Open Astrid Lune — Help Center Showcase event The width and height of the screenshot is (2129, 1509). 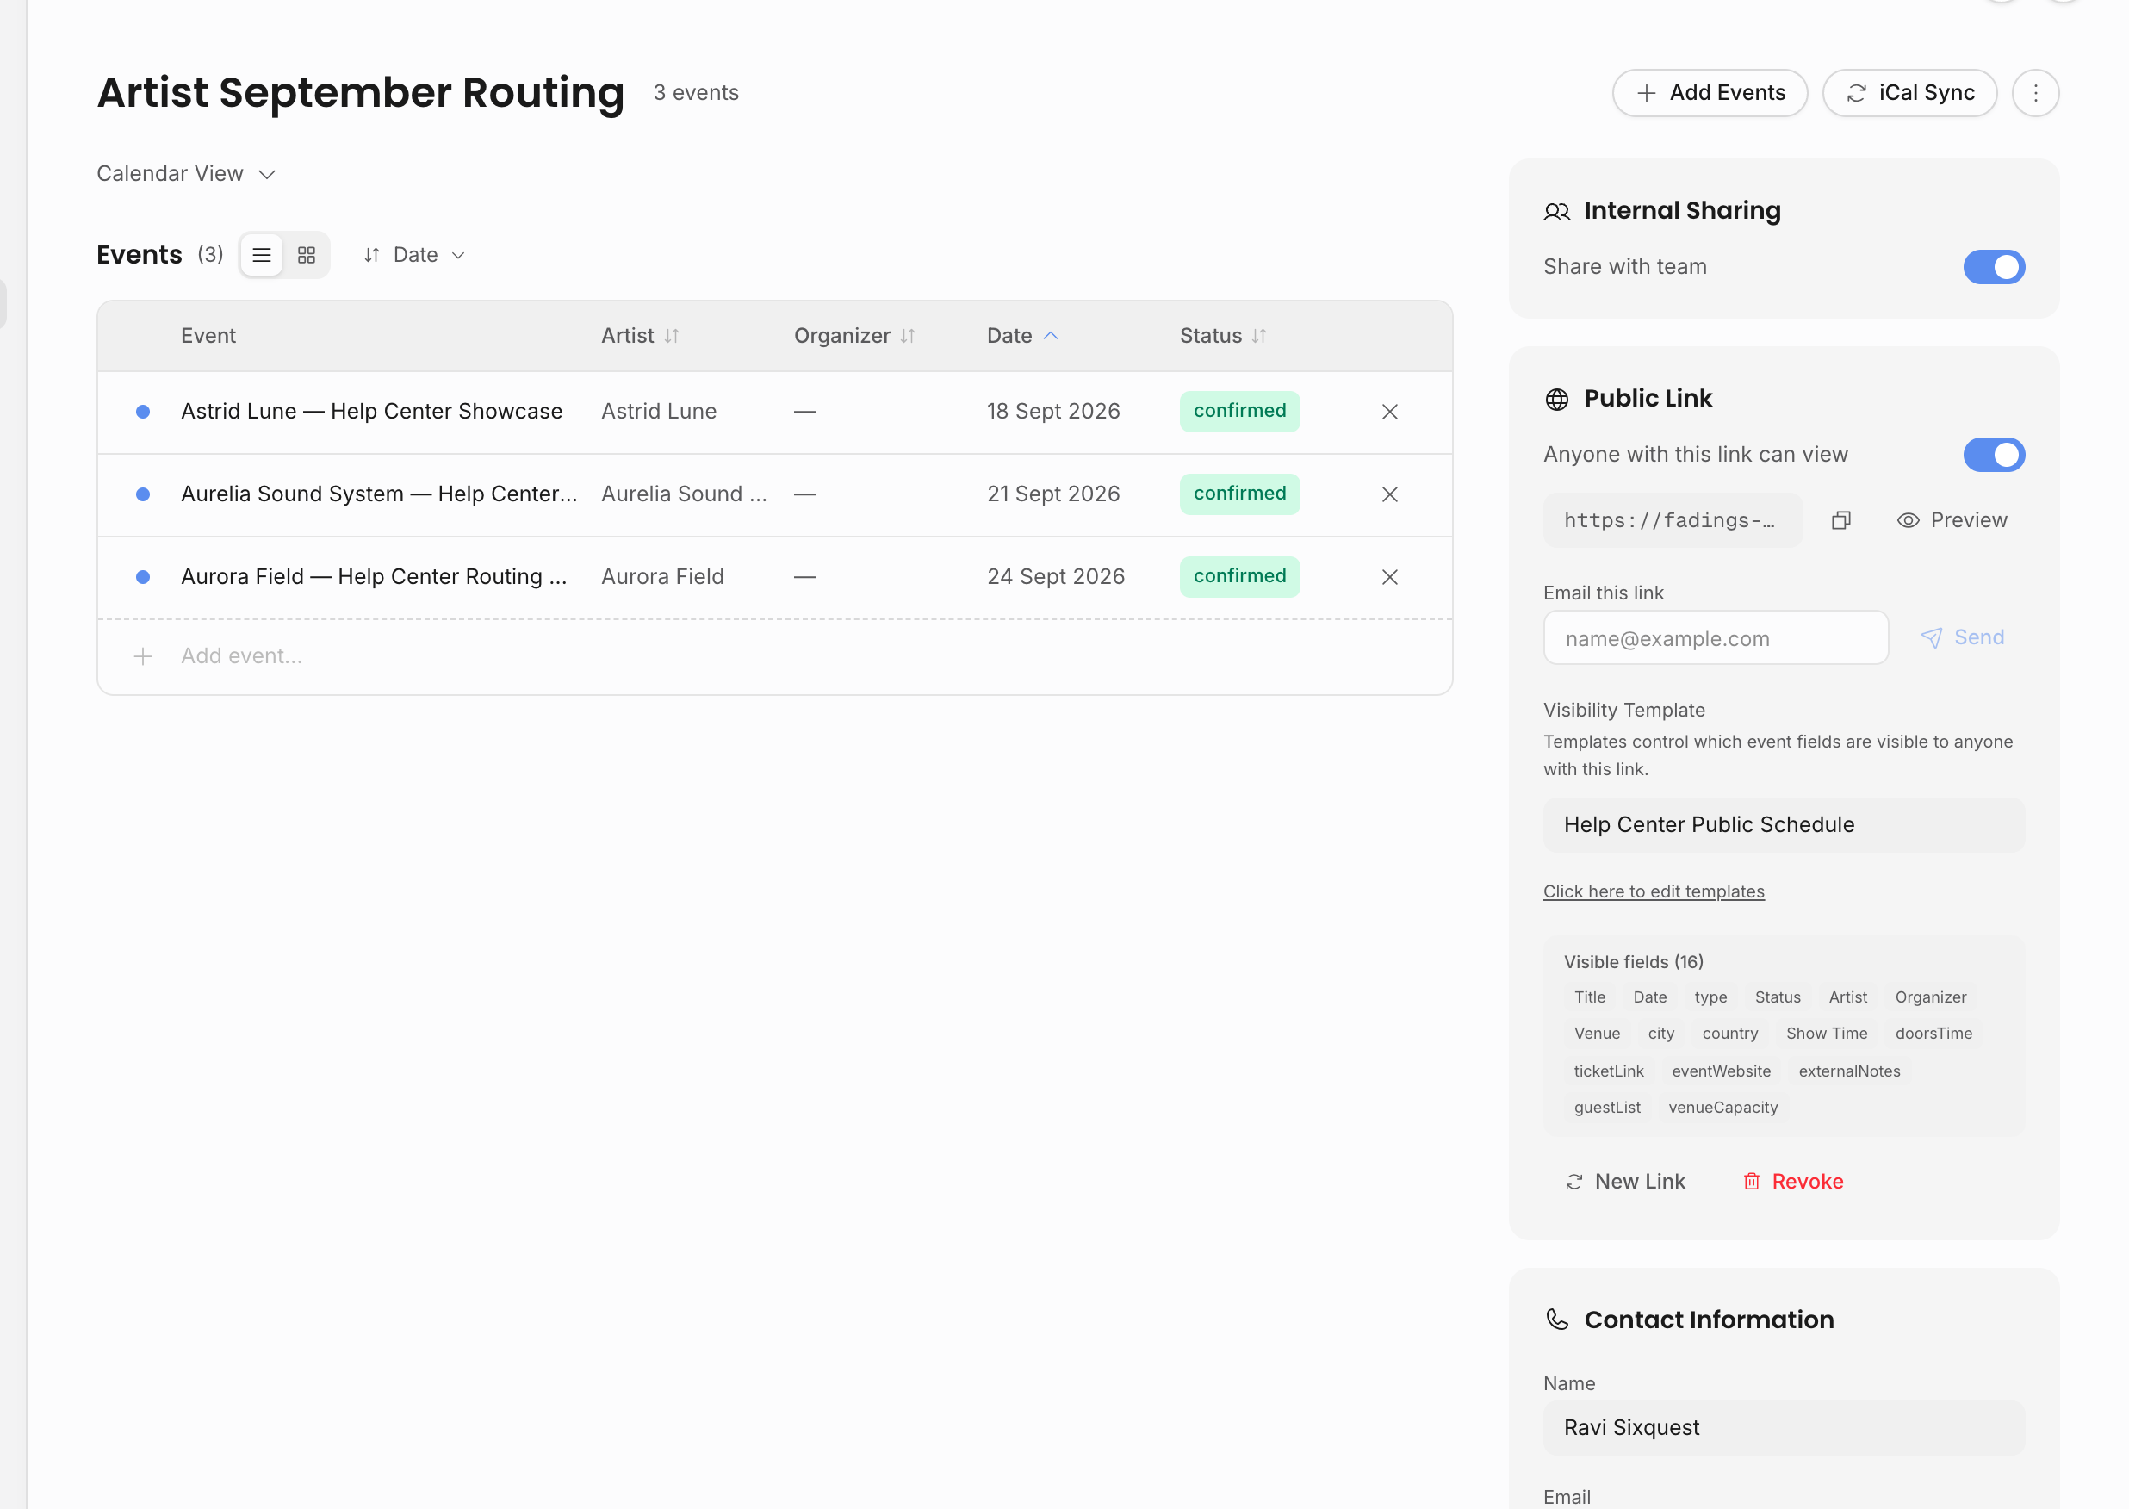click(371, 412)
